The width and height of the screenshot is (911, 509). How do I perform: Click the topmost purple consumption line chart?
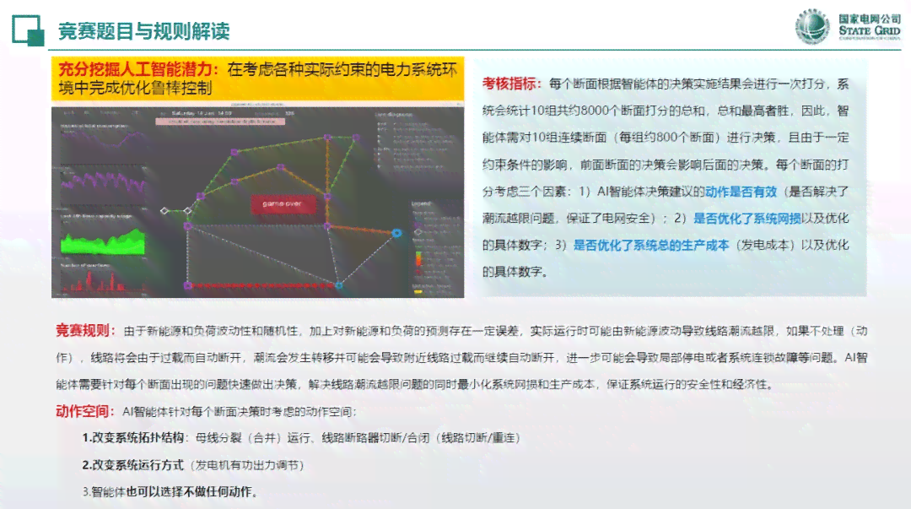103,139
